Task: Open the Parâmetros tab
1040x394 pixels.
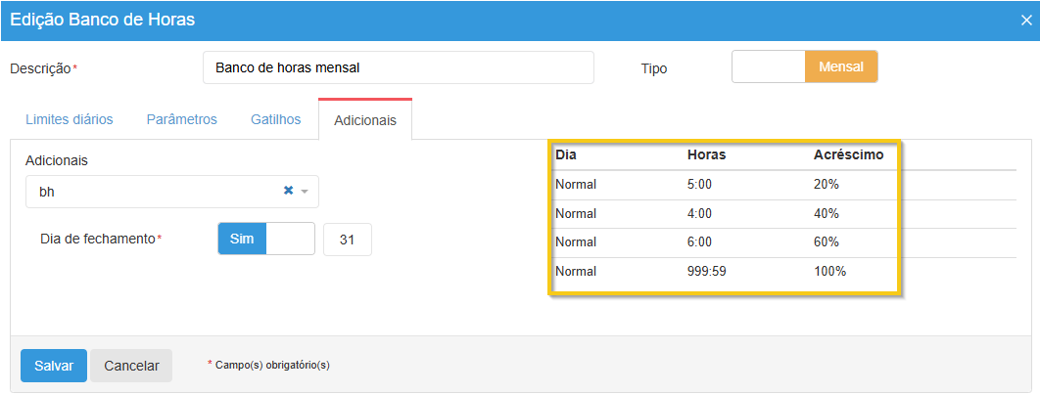Action: tap(181, 119)
